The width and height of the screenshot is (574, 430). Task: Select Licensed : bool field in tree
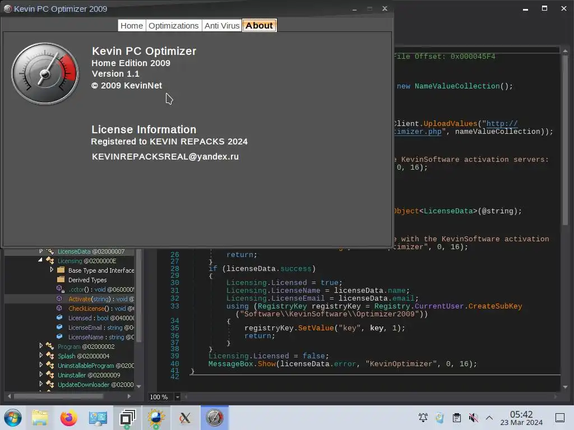tap(101, 318)
